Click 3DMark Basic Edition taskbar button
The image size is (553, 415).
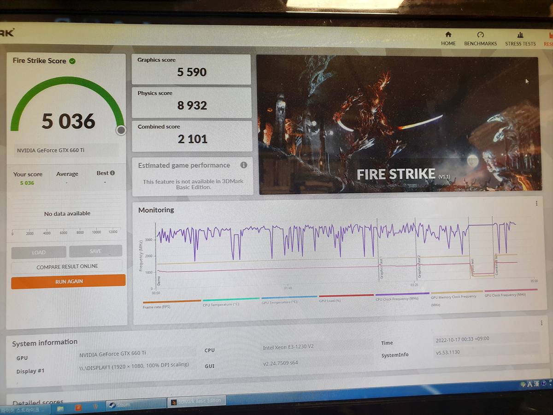click(x=196, y=401)
